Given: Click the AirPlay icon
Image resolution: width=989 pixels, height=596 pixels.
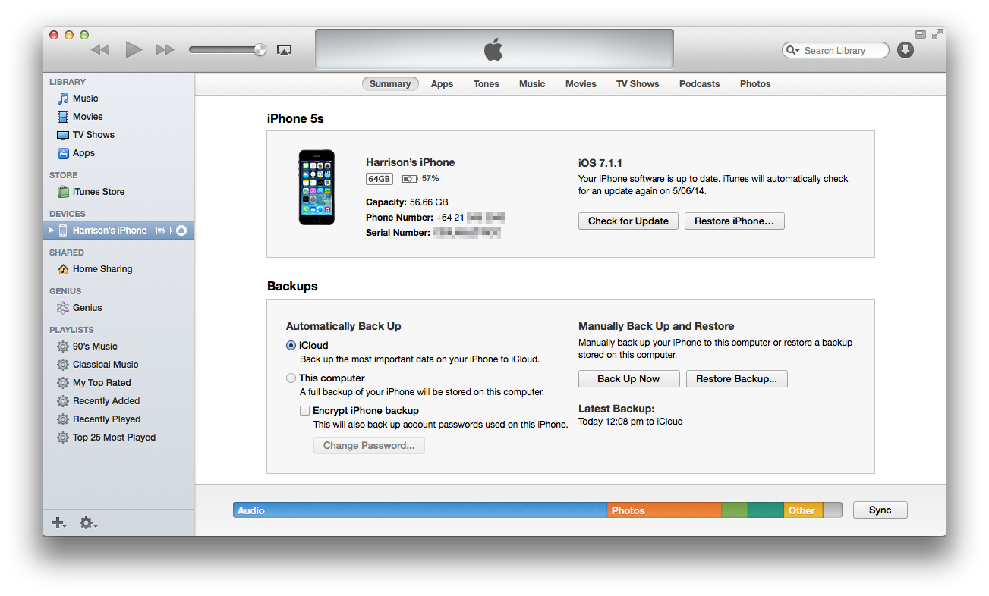Looking at the screenshot, I should pos(284,50).
